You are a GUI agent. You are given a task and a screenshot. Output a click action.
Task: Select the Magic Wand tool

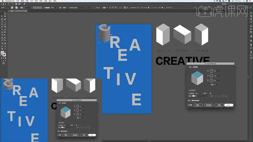pyautogui.click(x=2, y=16)
